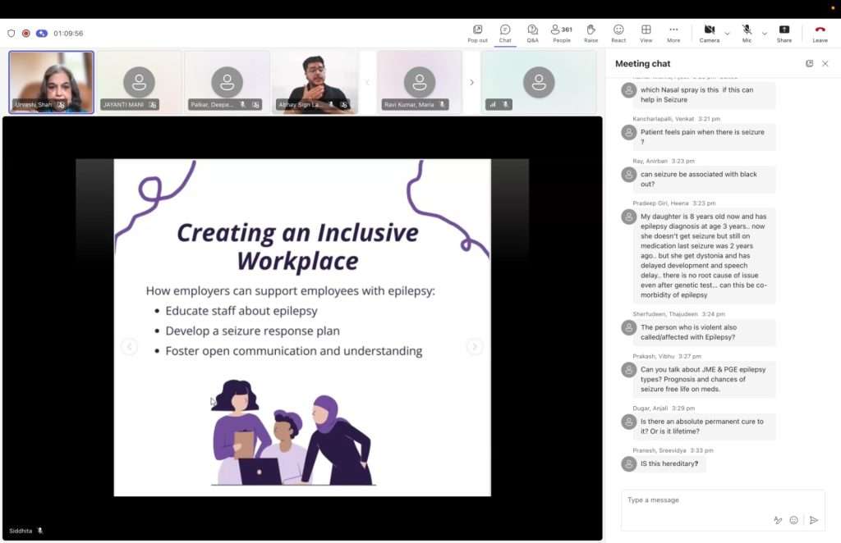Open the More actions menu

tap(673, 33)
